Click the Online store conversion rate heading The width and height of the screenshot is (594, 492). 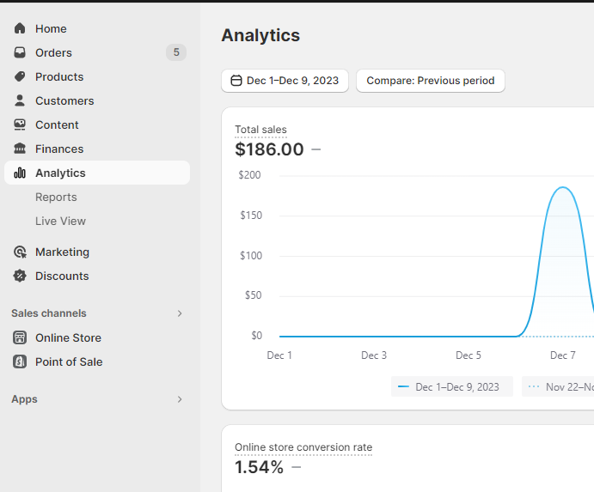coord(303,447)
